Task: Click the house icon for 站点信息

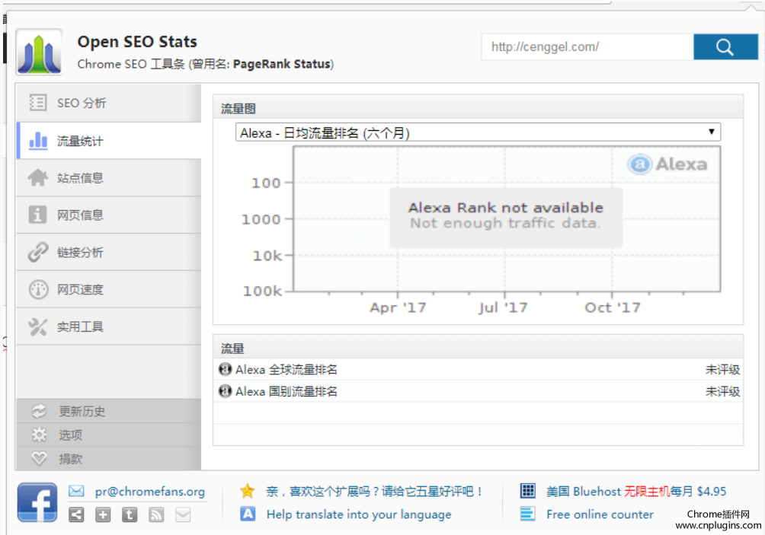Action: pos(38,178)
